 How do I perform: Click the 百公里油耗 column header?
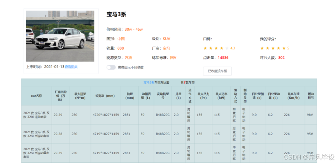point(274,96)
